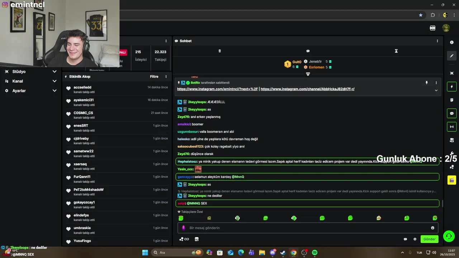Toggle the broadcast signal widget in right sidebar
Image resolution: width=459 pixels, height=258 pixels.
451,126
